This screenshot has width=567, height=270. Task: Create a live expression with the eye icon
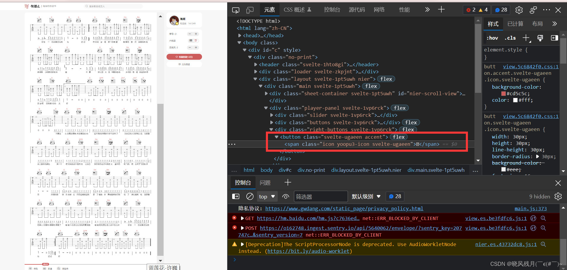pos(286,196)
